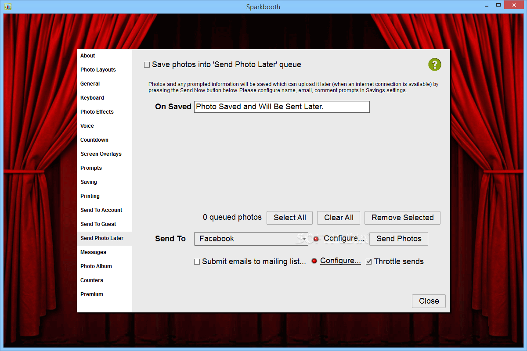The image size is (527, 351).
Task: Go to the General settings tab
Action: [x=105, y=84]
